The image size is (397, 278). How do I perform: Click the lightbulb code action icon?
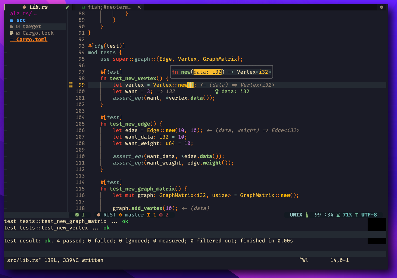tap(217, 91)
